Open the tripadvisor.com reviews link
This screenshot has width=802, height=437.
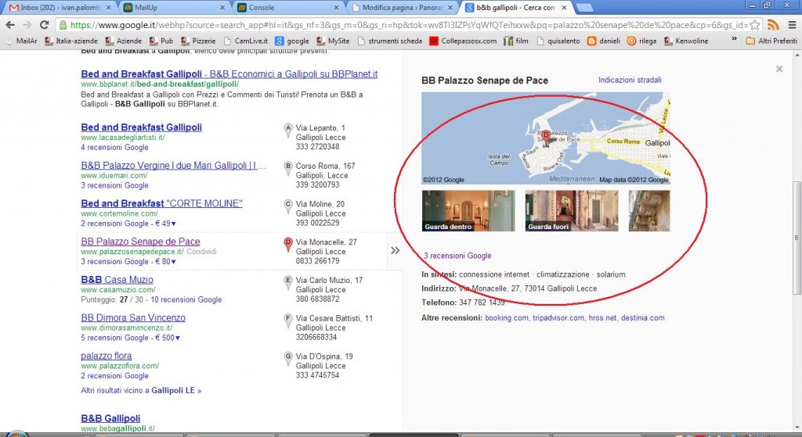click(x=558, y=318)
